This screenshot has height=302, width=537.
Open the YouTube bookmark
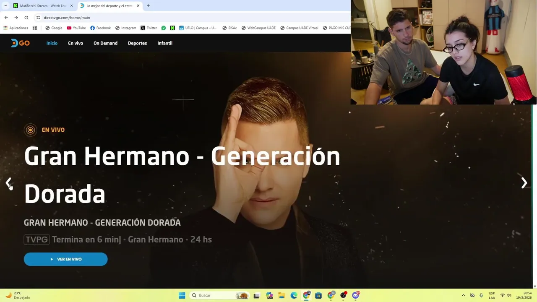click(x=76, y=28)
